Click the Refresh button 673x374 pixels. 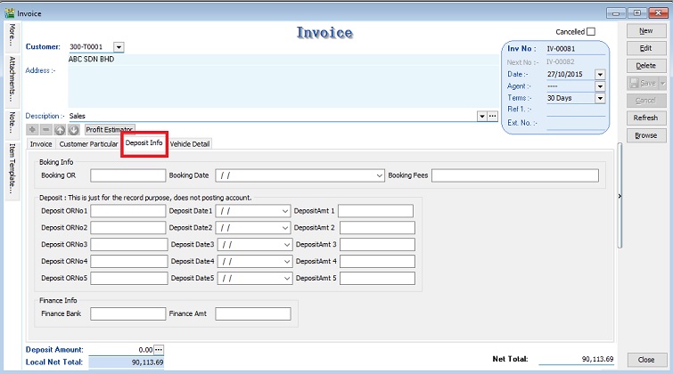[x=645, y=118]
